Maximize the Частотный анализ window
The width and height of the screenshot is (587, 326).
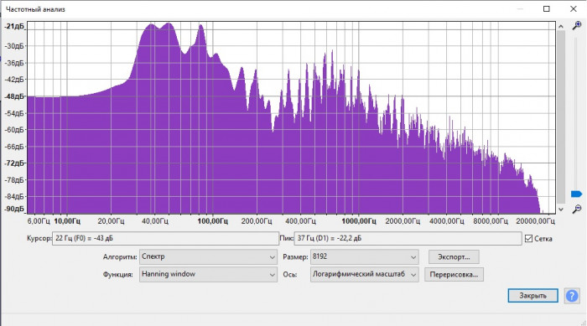point(547,9)
